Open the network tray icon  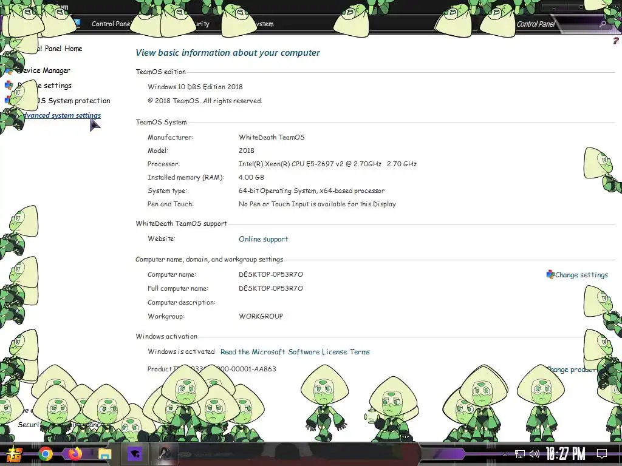coord(520,454)
